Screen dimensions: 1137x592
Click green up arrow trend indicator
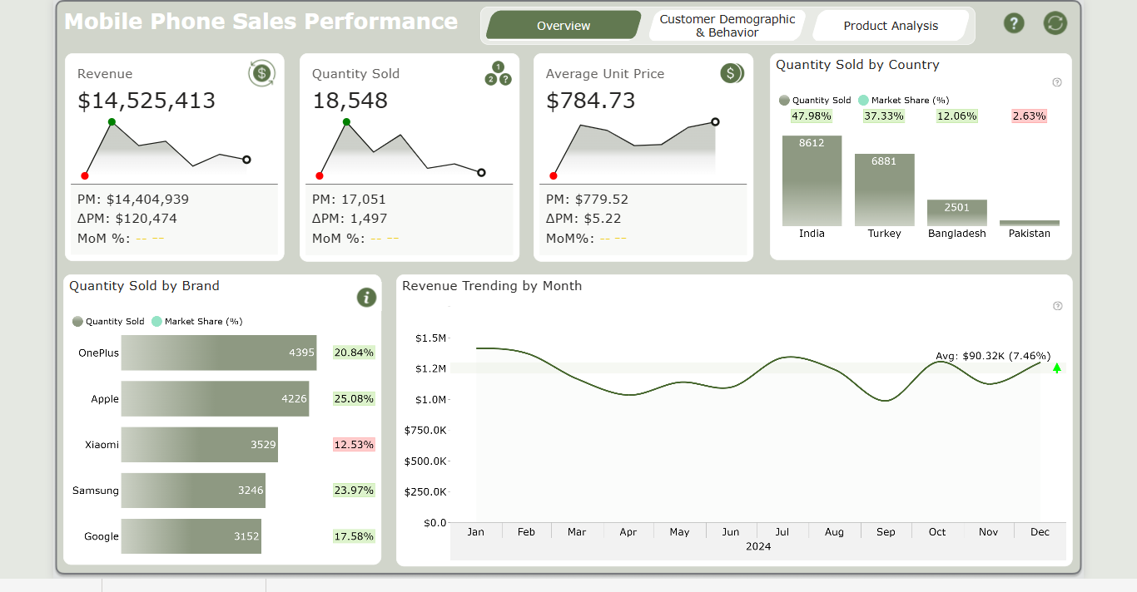coord(1057,368)
